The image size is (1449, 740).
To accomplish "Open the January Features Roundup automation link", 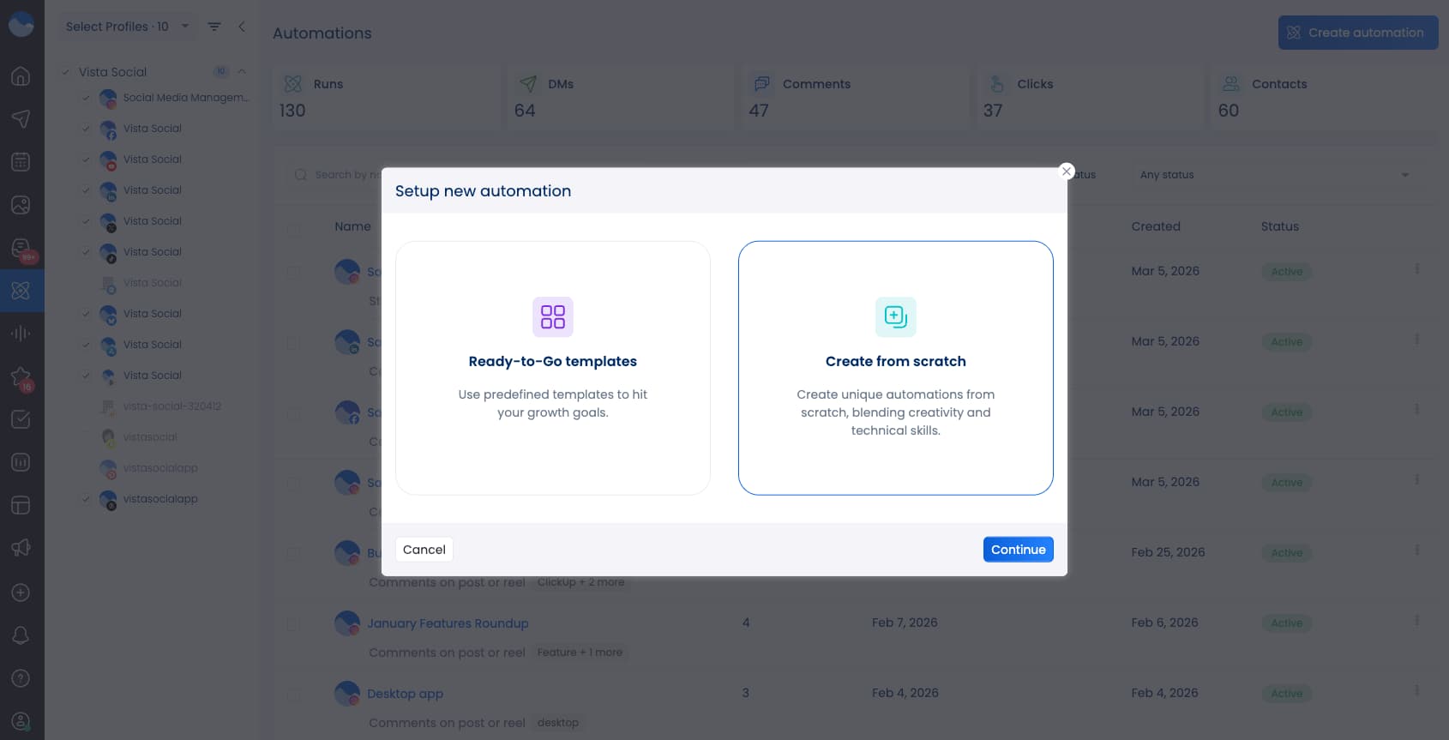I will point(448,623).
